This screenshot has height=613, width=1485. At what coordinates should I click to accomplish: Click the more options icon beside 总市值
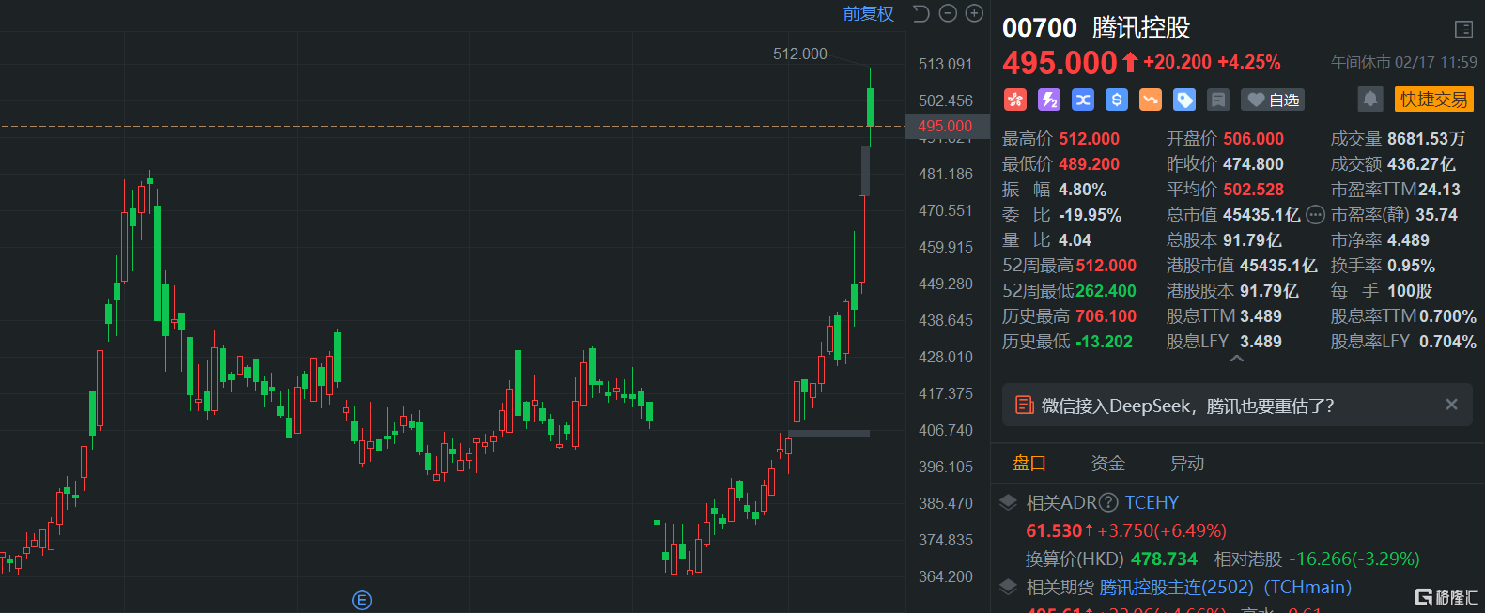[1315, 214]
